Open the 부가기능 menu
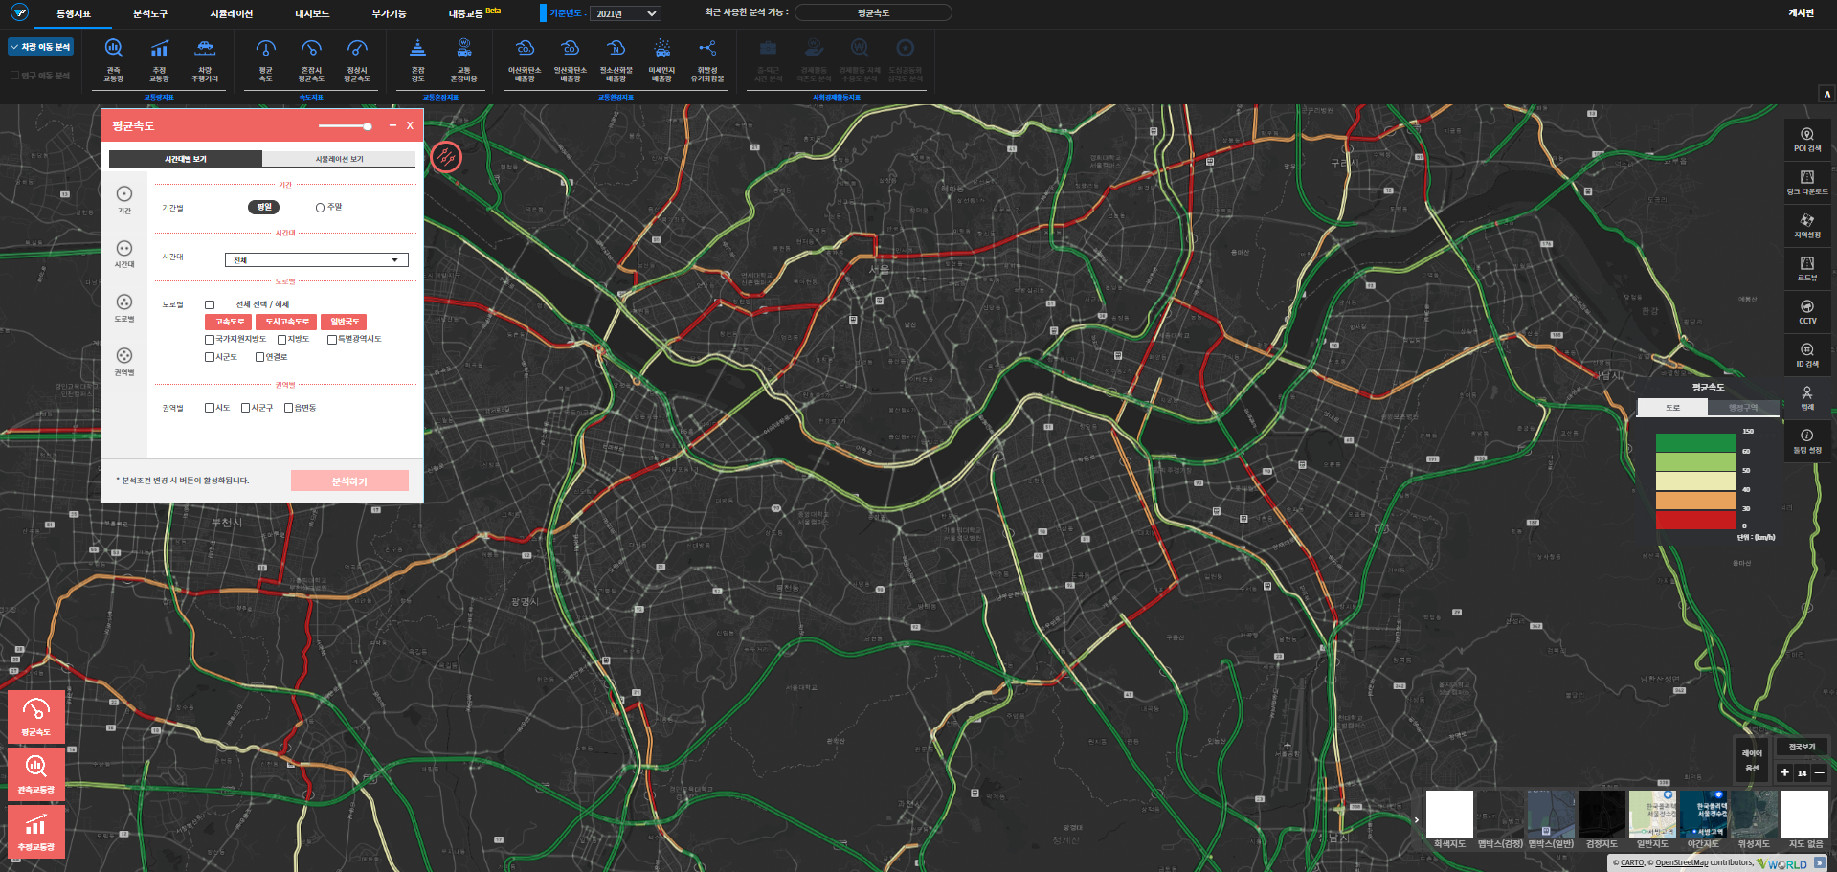The image size is (1837, 872). pos(389,13)
